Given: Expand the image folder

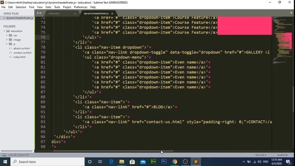Looking at the screenshot, I should click(7, 40).
